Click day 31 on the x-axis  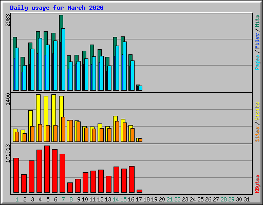pyautogui.click(x=247, y=199)
